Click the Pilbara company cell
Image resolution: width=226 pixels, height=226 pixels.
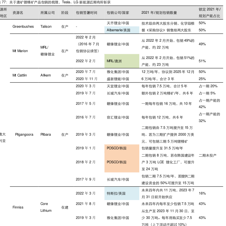tap(46, 134)
